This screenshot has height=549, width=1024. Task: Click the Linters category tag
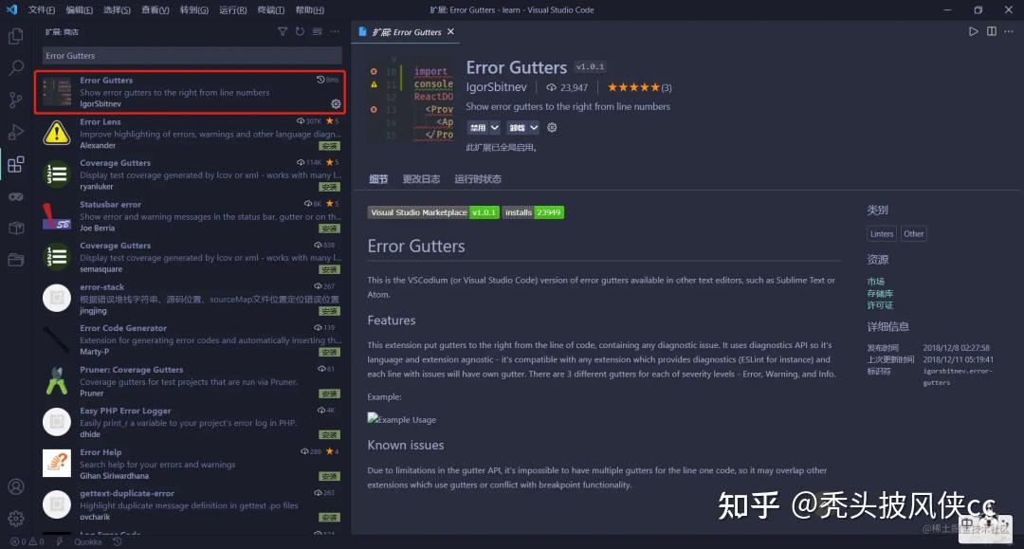[882, 233]
